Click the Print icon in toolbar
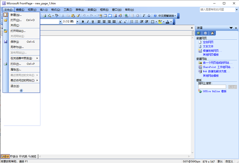The width and height of the screenshot is (239, 163). coord(44,15)
